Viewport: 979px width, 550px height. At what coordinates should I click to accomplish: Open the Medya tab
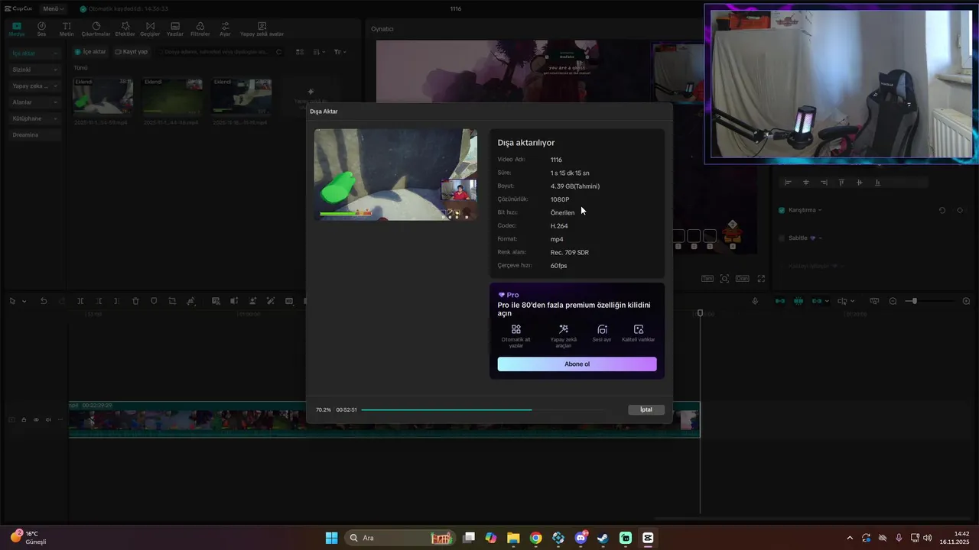point(17,29)
